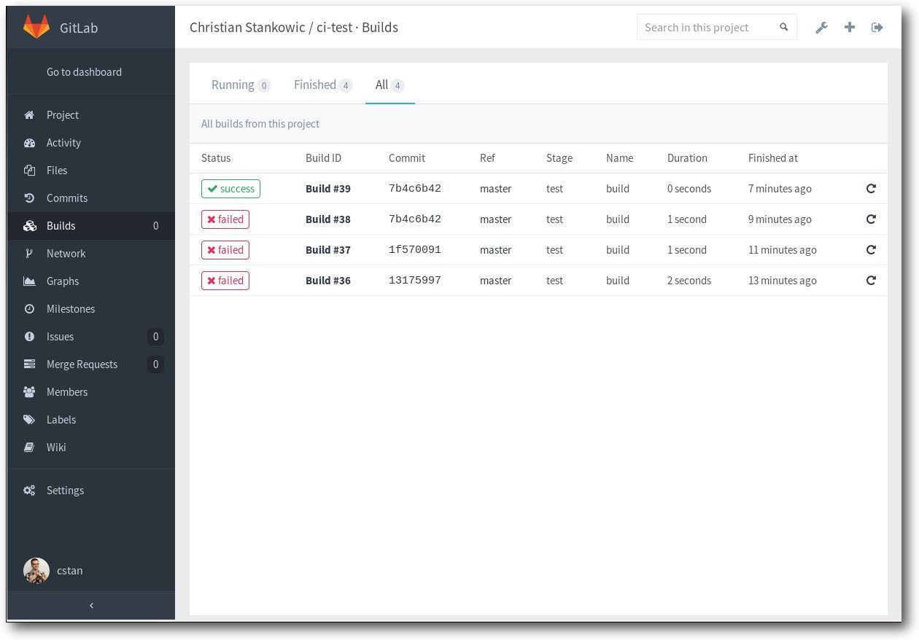
Task: Click the Merge Requests list icon
Action: coord(29,364)
